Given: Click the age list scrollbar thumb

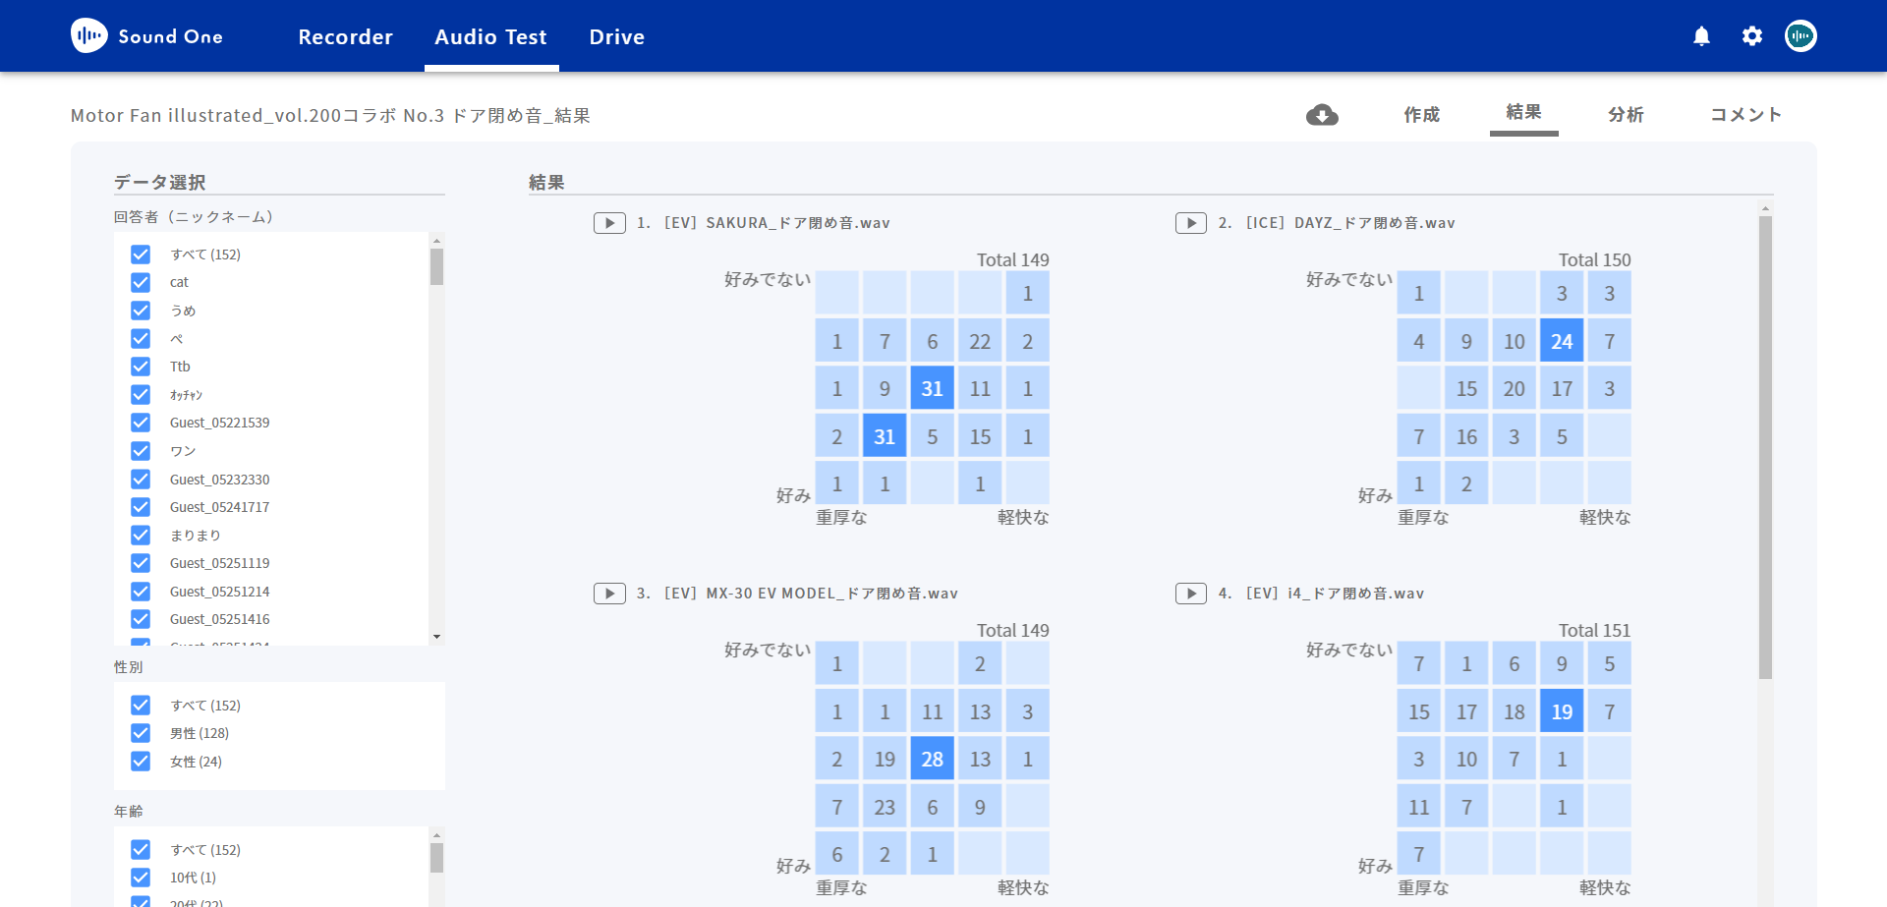Looking at the screenshot, I should point(436,858).
